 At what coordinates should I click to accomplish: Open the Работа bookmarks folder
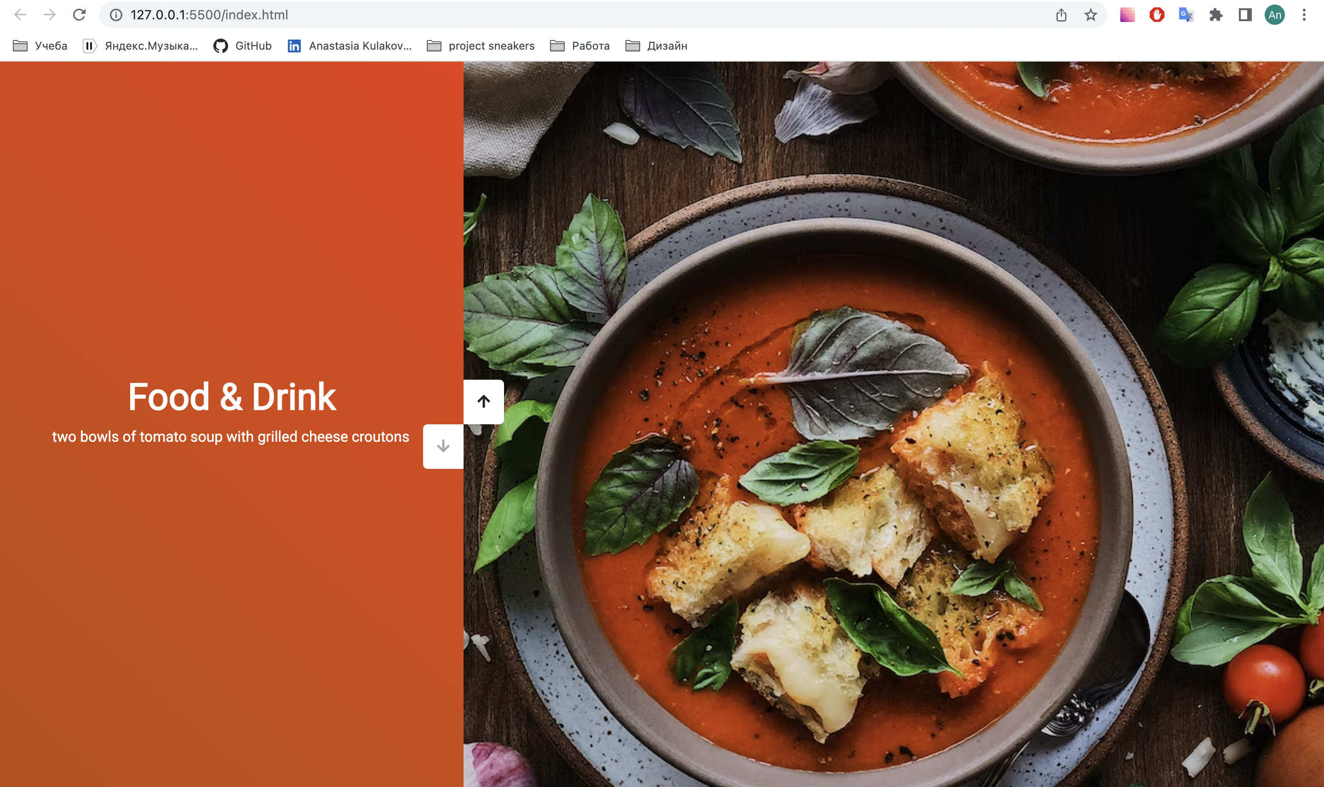(x=580, y=46)
